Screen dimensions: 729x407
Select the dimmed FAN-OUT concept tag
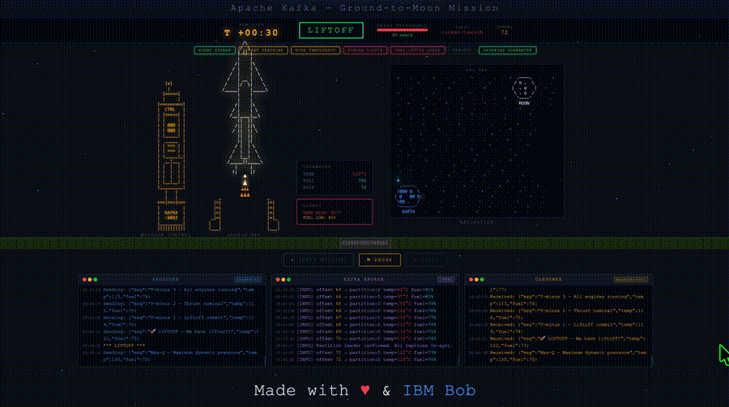(463, 50)
